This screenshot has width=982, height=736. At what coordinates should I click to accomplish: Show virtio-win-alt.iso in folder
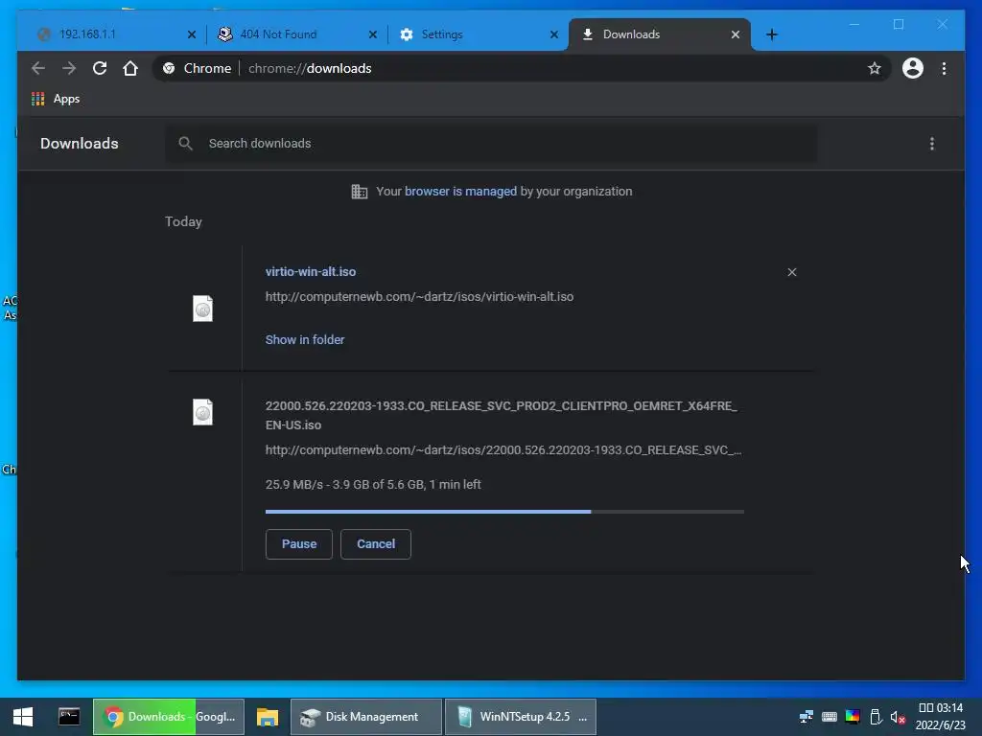[x=304, y=340]
